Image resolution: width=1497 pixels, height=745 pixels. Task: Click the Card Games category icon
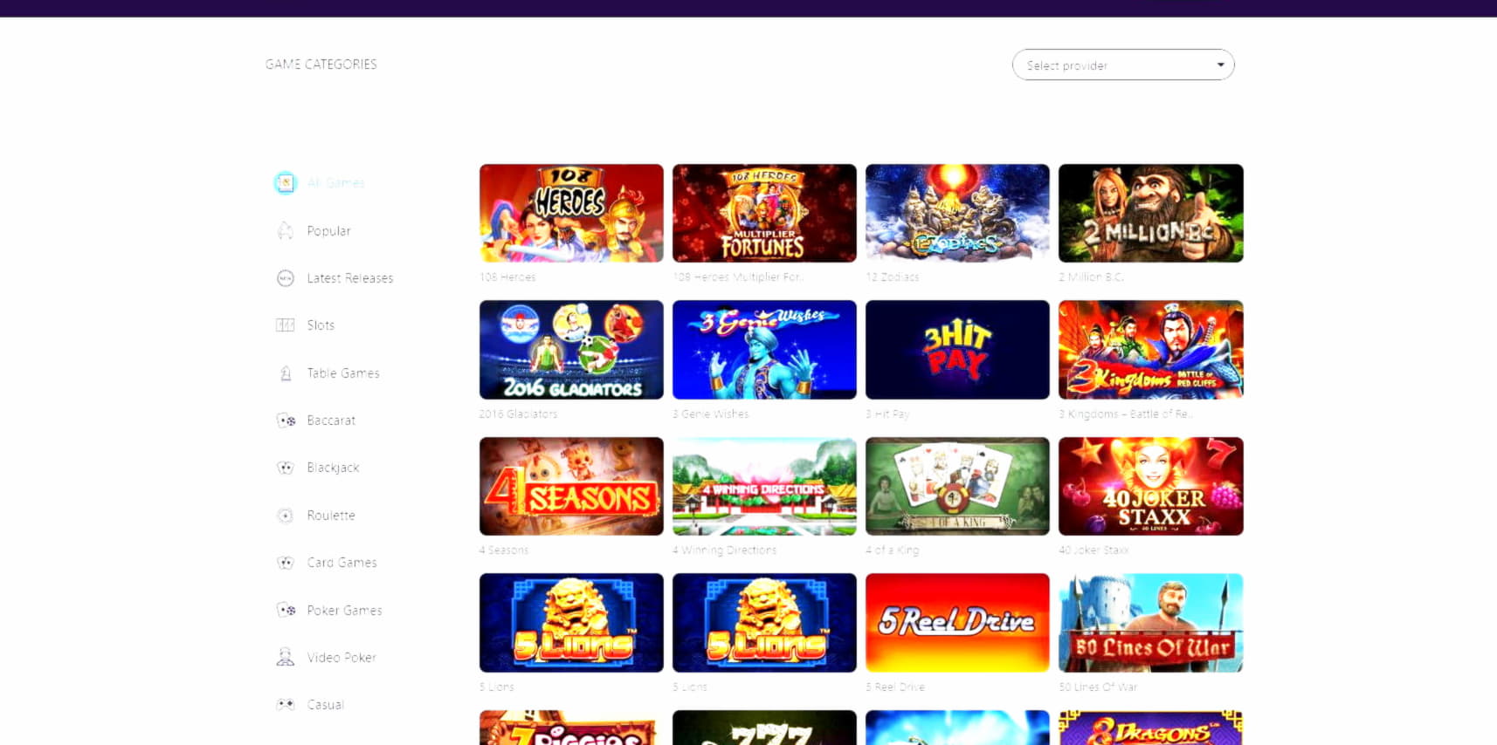[x=285, y=563]
